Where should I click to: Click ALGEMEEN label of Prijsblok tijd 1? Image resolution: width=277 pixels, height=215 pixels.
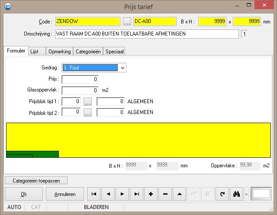pos(140,101)
